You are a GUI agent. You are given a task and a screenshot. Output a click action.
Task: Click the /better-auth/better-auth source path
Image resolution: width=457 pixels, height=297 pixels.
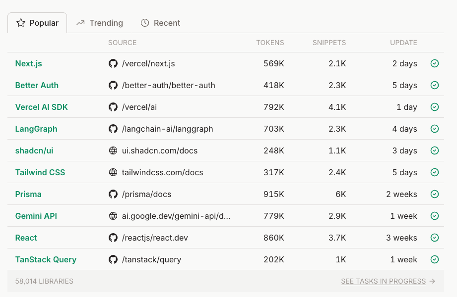click(x=169, y=85)
